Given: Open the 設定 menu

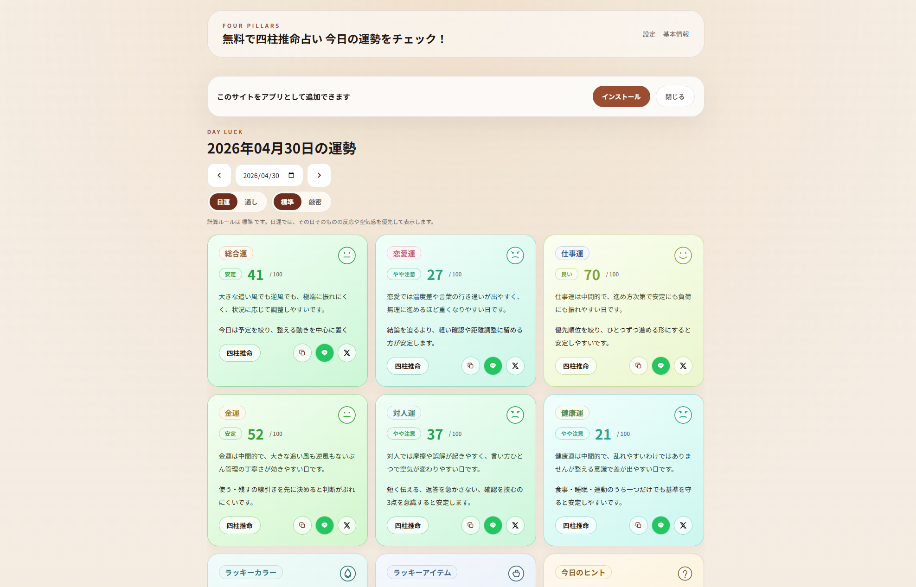Looking at the screenshot, I should 648,34.
